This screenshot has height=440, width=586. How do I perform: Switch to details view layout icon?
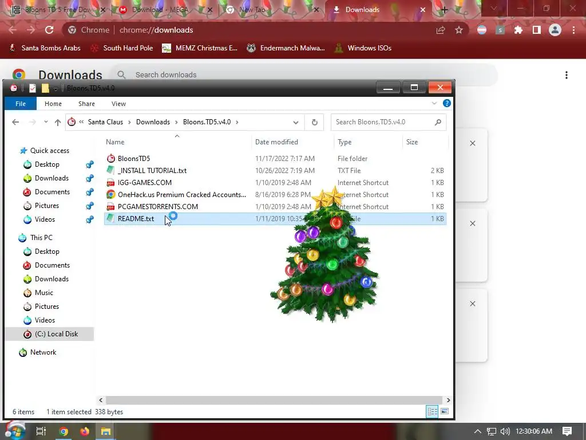click(433, 411)
